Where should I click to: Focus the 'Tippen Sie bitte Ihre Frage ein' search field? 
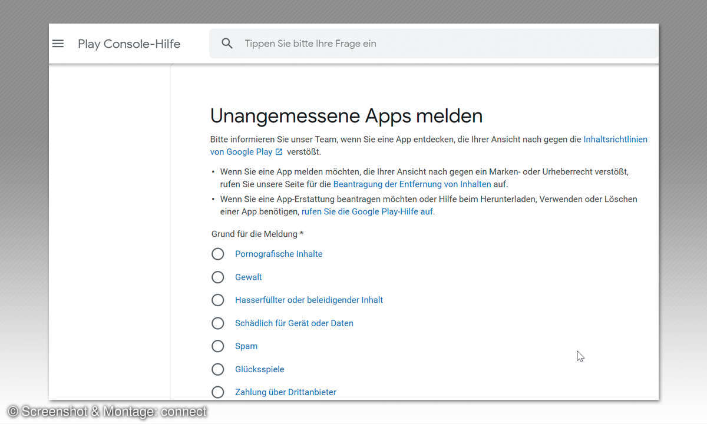click(x=434, y=44)
